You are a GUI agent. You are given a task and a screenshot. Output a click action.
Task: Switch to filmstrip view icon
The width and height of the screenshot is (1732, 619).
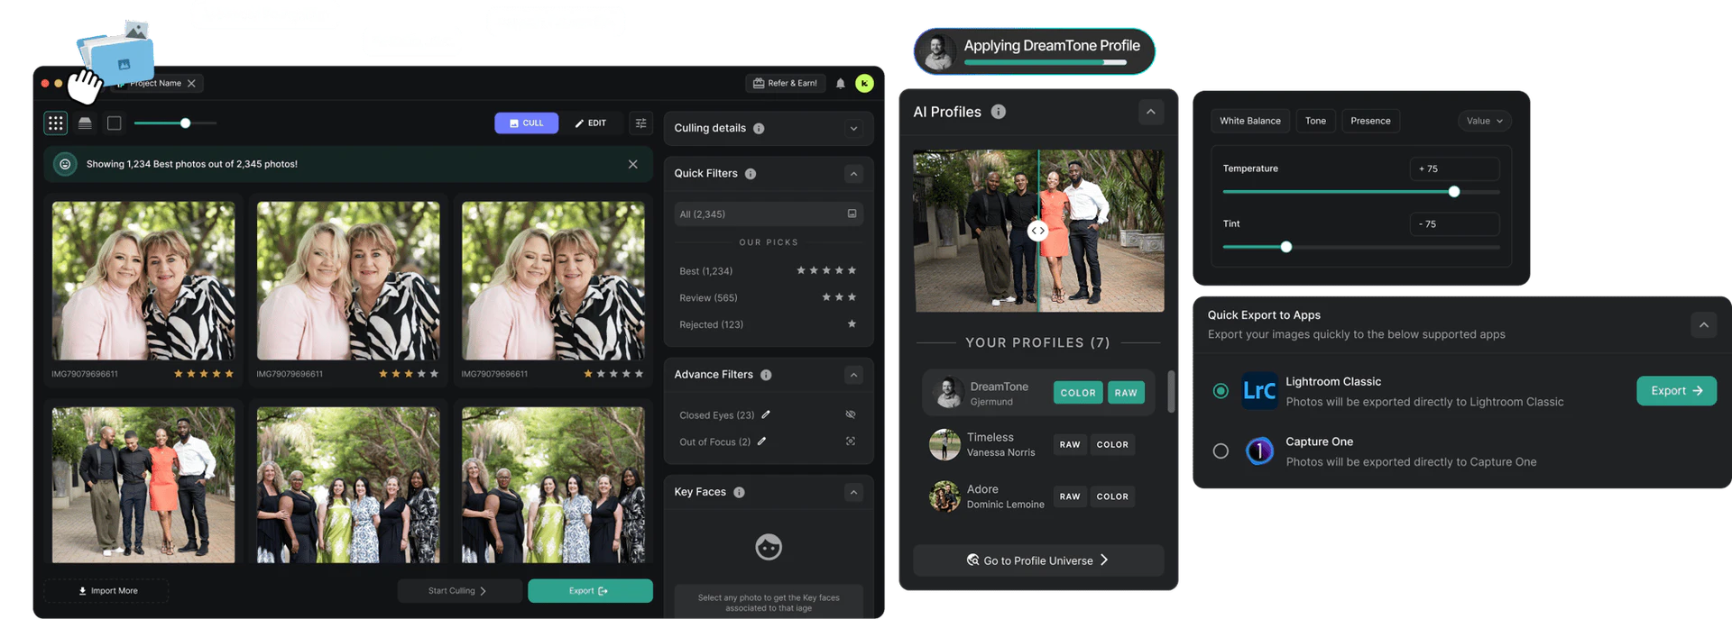click(x=85, y=123)
